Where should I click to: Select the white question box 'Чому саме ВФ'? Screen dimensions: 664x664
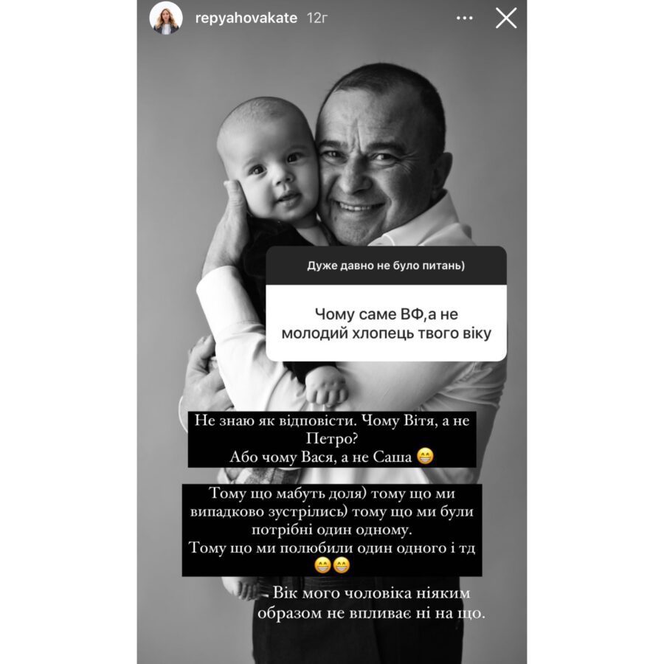pyautogui.click(x=386, y=323)
